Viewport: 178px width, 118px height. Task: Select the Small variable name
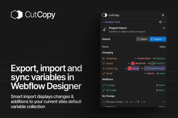109,73
